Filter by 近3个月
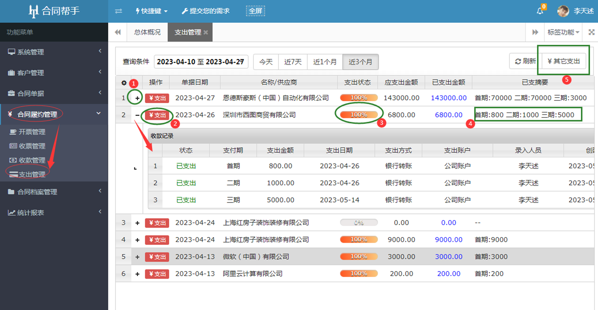The image size is (598, 310). click(x=360, y=62)
